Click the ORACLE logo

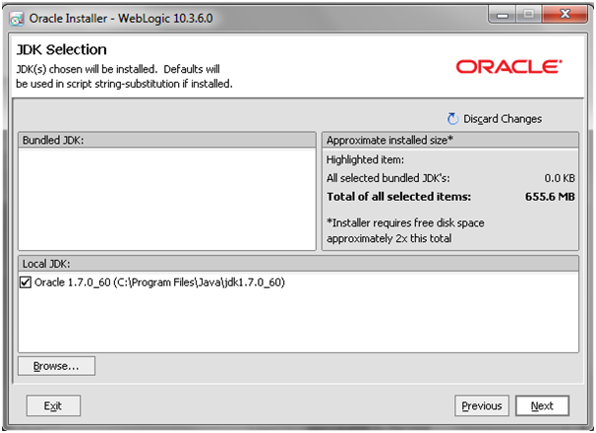tap(508, 67)
